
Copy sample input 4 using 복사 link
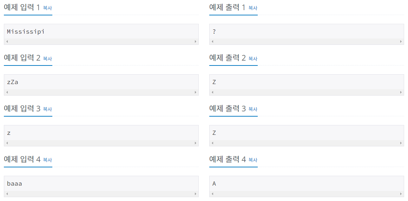[x=47, y=160]
